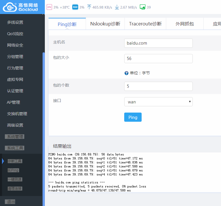Image resolution: width=221 pixels, height=206 pixels.
Task: Click 退出 to log out
Action: tap(10, 202)
